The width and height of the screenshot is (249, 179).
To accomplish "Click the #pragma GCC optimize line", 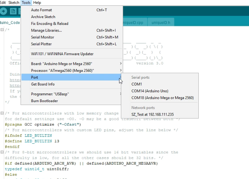I will 43,125.
